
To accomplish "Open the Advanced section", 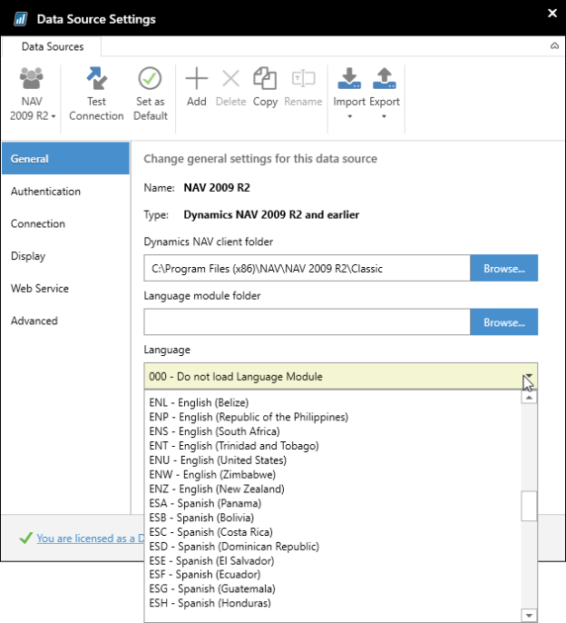I will click(66, 321).
